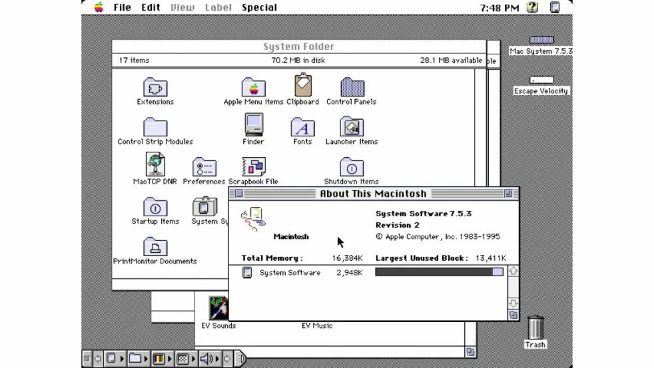Click the Mac System 7.5.3 disk icon
The width and height of the screenshot is (654, 368).
tap(541, 40)
